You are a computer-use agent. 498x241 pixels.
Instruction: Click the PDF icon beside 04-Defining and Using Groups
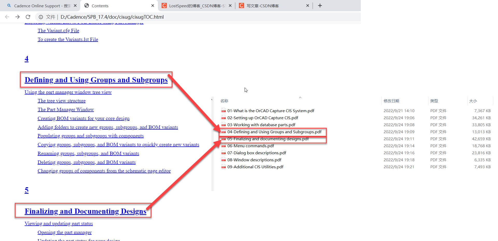[224, 132]
